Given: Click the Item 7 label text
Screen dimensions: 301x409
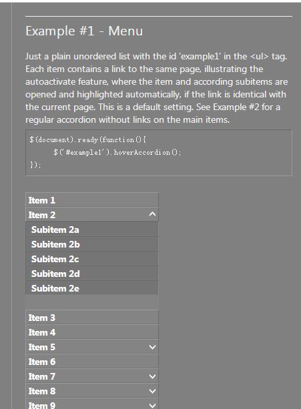Looking at the screenshot, I should [42, 376].
